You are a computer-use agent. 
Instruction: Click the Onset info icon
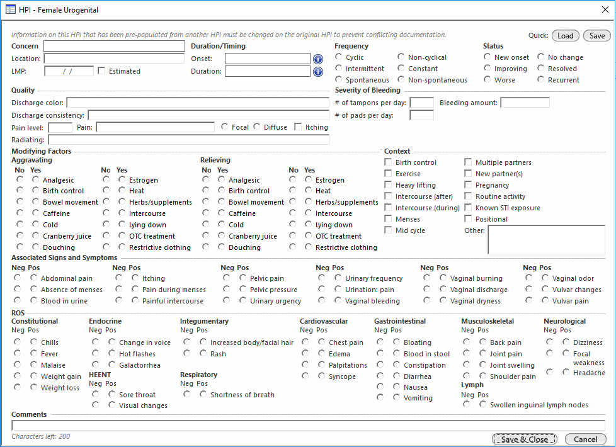pyautogui.click(x=318, y=59)
